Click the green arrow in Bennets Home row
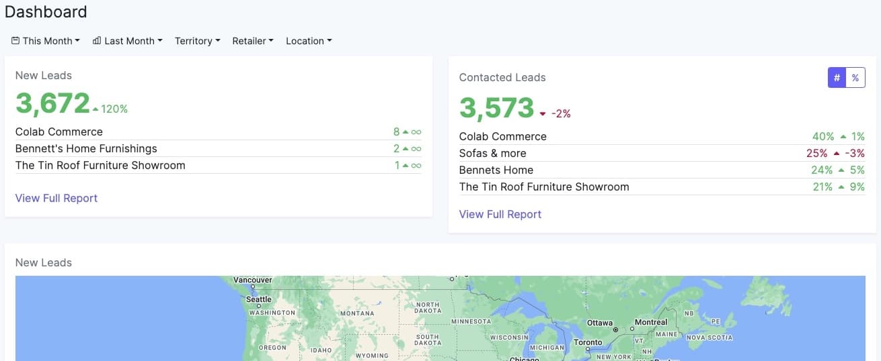The width and height of the screenshot is (881, 361). (842, 170)
